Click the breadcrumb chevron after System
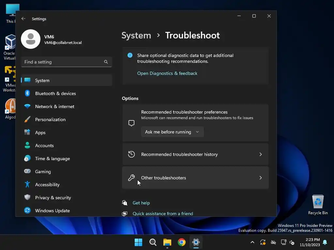The width and height of the screenshot is (334, 250). click(x=158, y=35)
